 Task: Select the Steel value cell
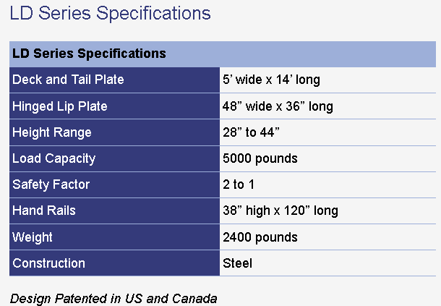[x=327, y=263]
